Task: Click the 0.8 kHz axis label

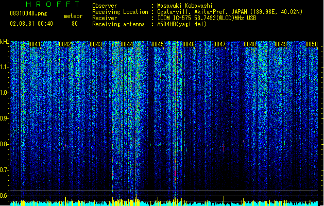Action: coord(4,144)
